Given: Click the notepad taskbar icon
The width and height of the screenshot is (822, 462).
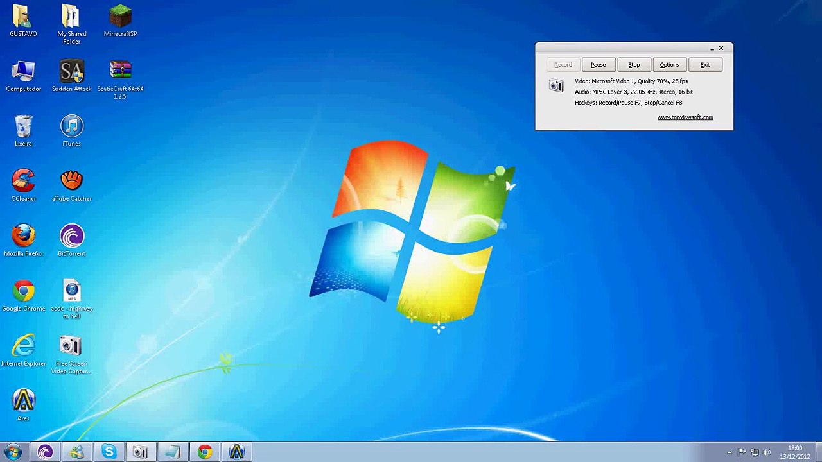Looking at the screenshot, I should click(172, 452).
